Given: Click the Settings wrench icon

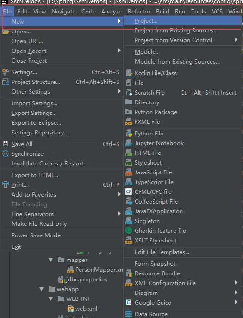Looking at the screenshot, I should [6, 72].
